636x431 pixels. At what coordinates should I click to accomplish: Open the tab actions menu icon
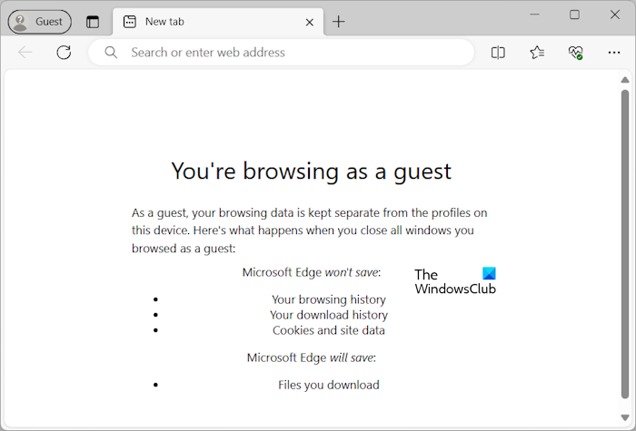pyautogui.click(x=93, y=22)
